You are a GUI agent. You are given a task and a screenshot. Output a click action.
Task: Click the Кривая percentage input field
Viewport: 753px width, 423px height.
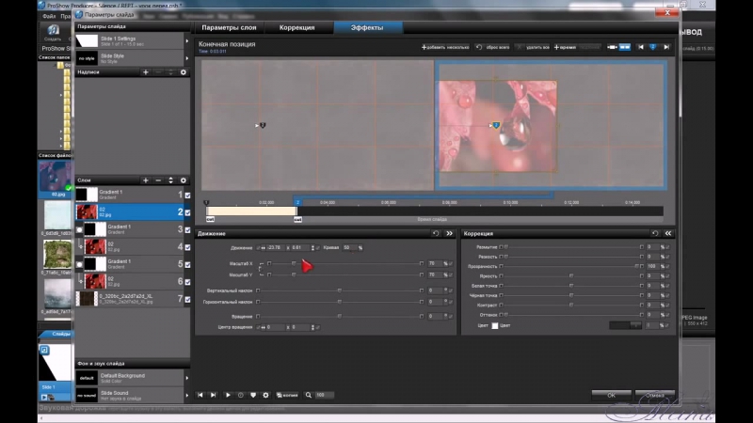point(348,248)
